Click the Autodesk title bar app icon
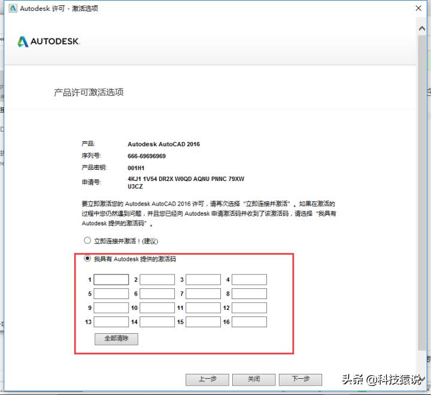This screenshot has width=431, height=395. pyautogui.click(x=13, y=8)
